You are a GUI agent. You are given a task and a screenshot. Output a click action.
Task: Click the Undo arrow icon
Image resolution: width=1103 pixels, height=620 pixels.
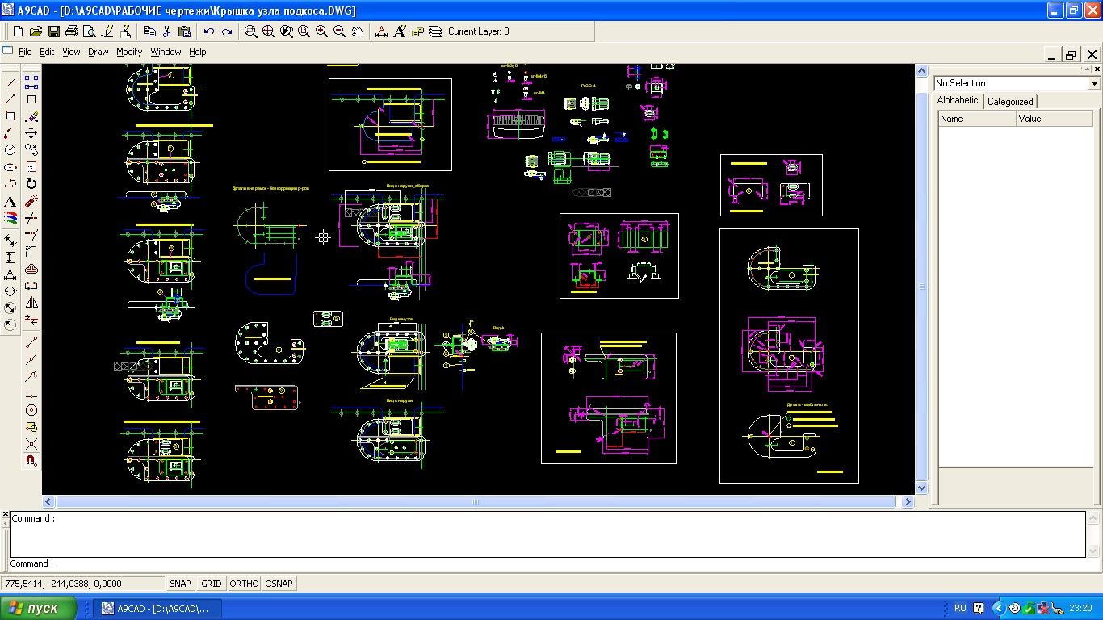pos(209,31)
